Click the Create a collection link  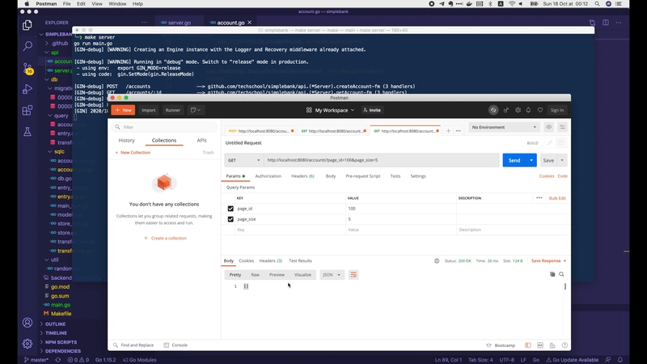tap(165, 238)
